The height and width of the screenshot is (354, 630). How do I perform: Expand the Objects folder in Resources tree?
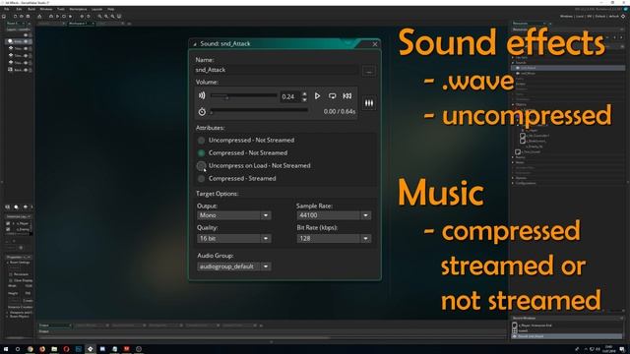(513, 104)
